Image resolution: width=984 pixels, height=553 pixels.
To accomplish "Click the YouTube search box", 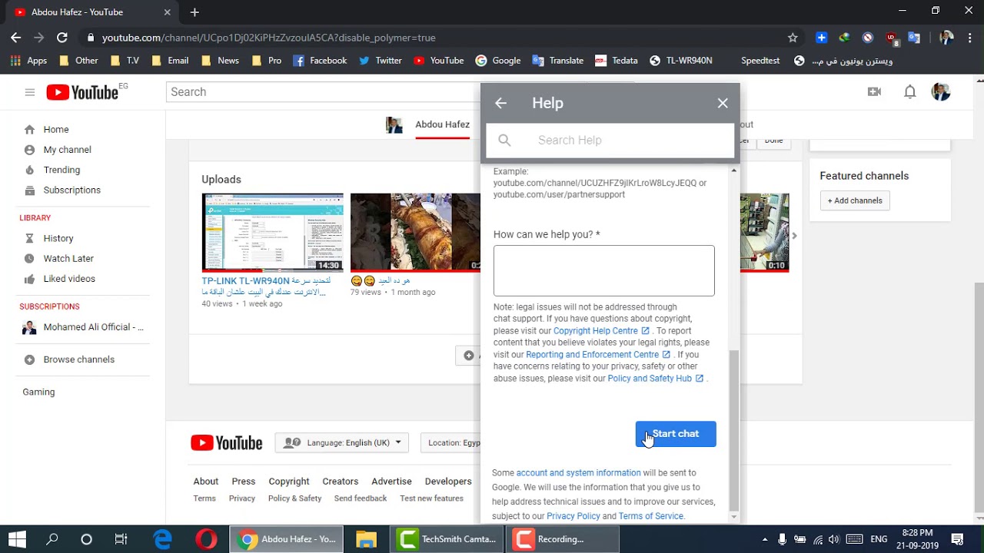I will (323, 92).
